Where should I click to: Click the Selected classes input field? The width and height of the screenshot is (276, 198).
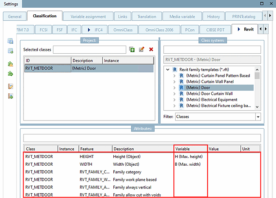coord(89,50)
